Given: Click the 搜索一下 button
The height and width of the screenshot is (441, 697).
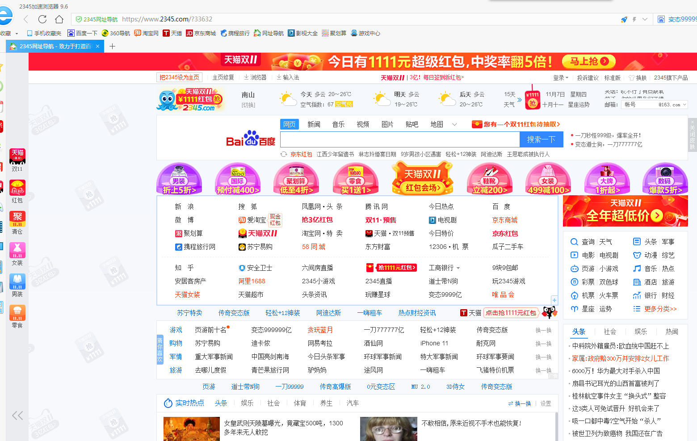Looking at the screenshot, I should [x=541, y=139].
